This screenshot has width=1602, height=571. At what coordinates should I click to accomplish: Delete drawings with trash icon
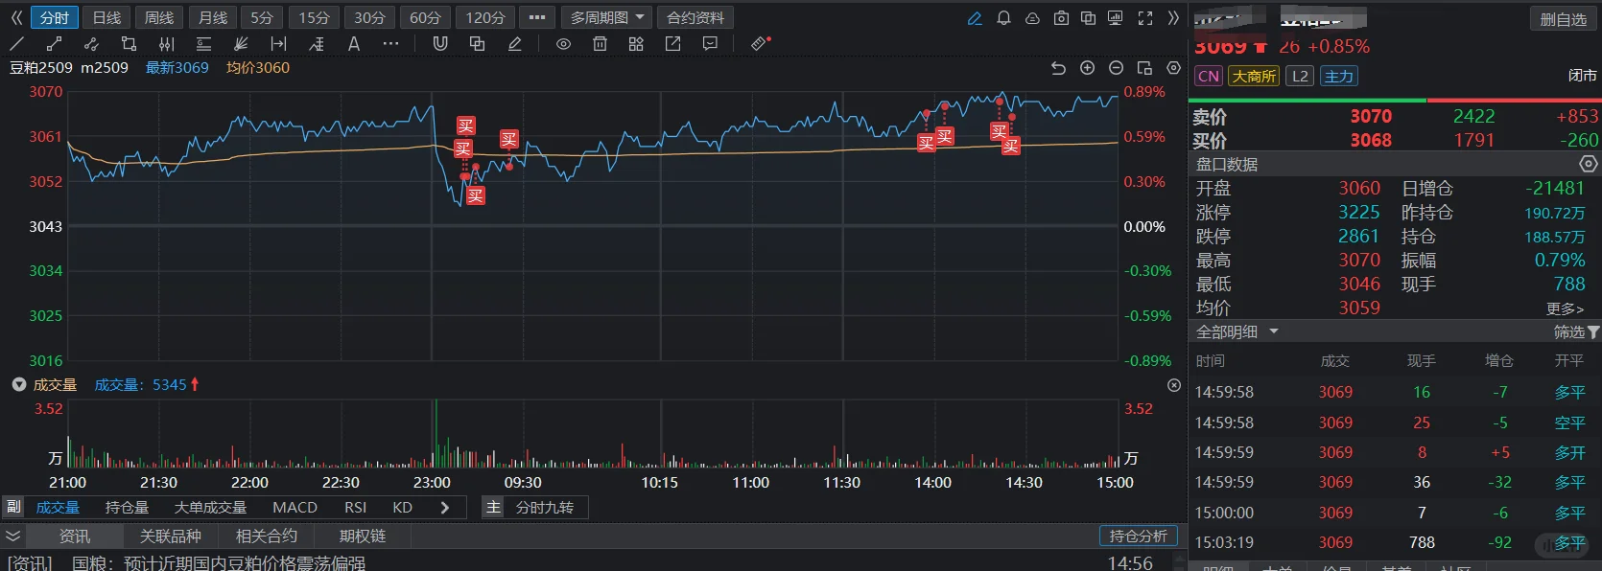pyautogui.click(x=600, y=43)
